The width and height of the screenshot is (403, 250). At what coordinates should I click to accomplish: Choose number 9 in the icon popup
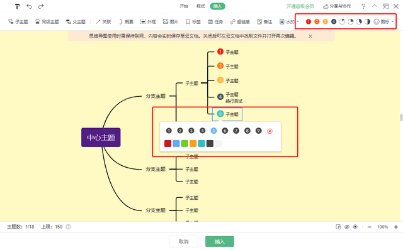click(x=259, y=131)
